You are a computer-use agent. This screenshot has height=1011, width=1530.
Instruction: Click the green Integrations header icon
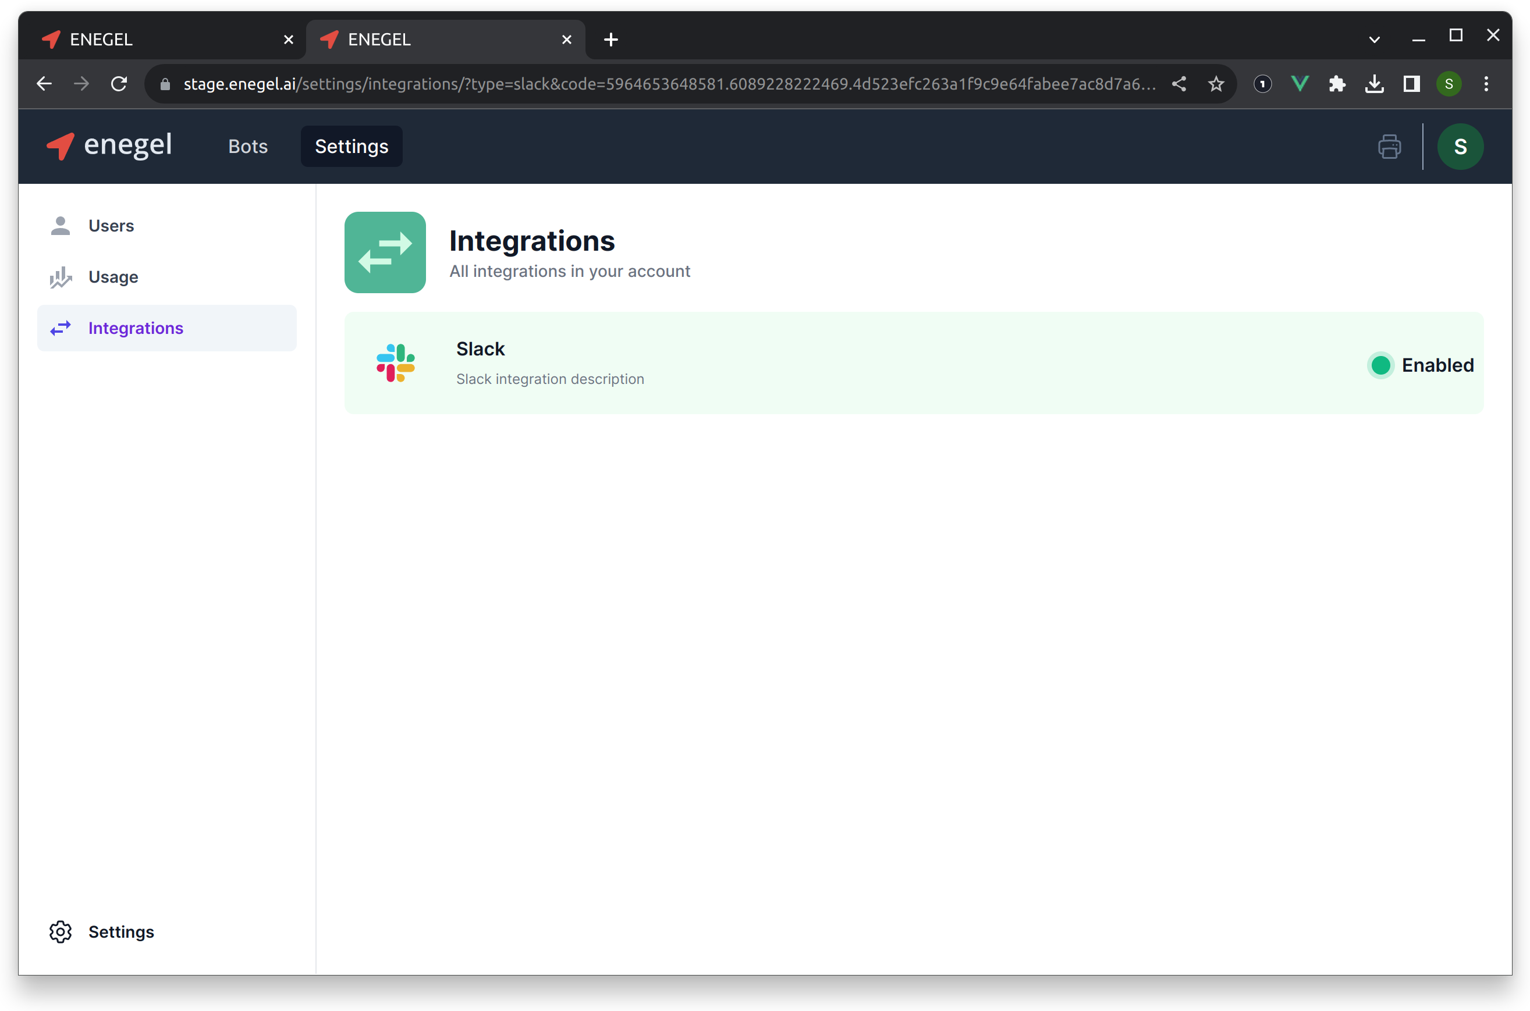tap(385, 252)
